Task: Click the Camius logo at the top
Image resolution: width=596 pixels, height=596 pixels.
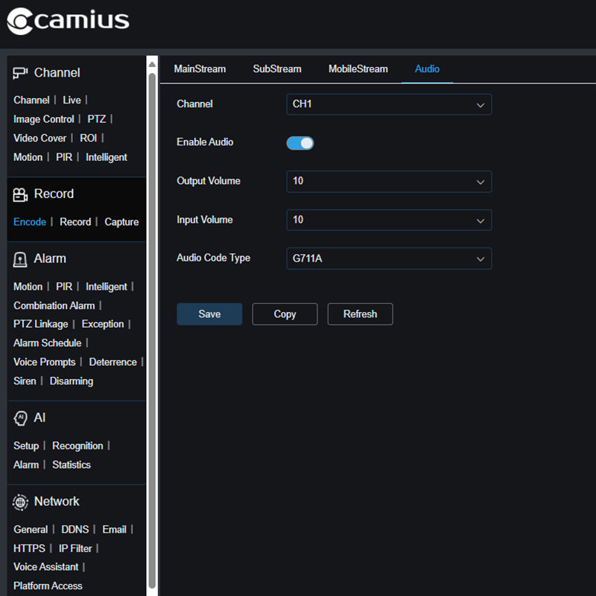Action: click(67, 22)
